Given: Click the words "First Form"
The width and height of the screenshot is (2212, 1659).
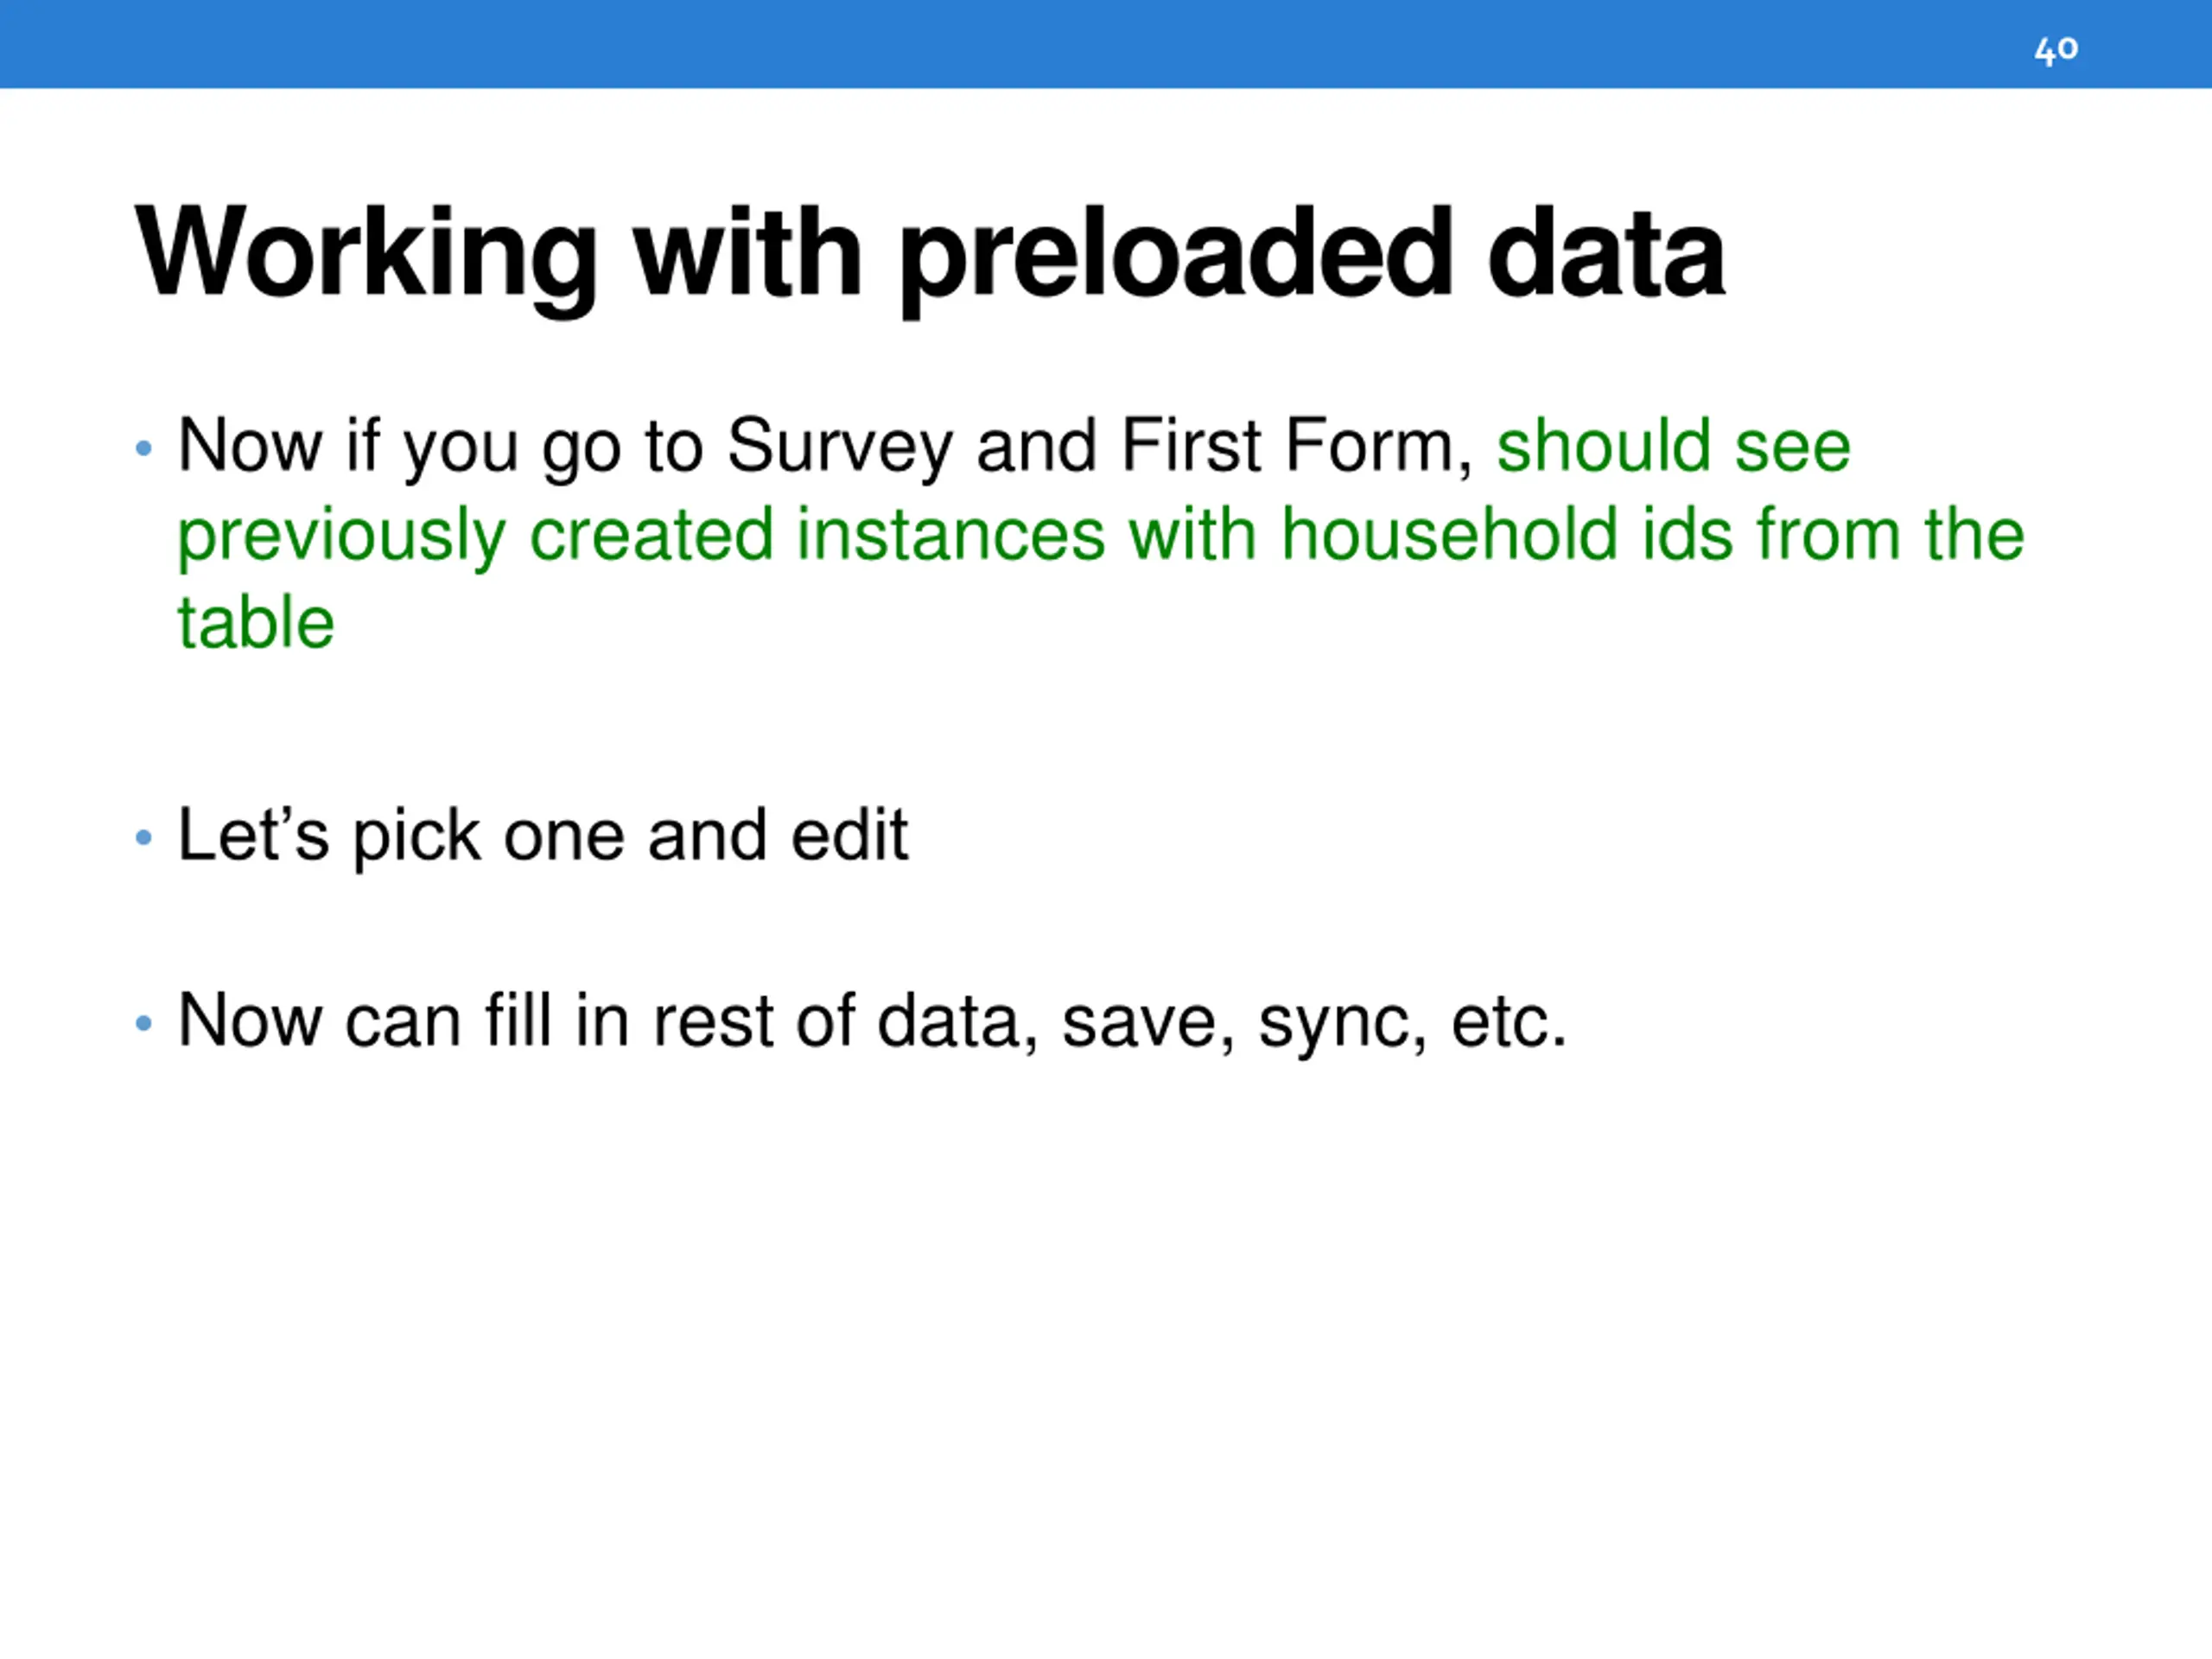Looking at the screenshot, I should 1295,445.
